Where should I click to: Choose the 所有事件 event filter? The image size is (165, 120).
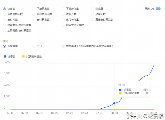pos(5,46)
